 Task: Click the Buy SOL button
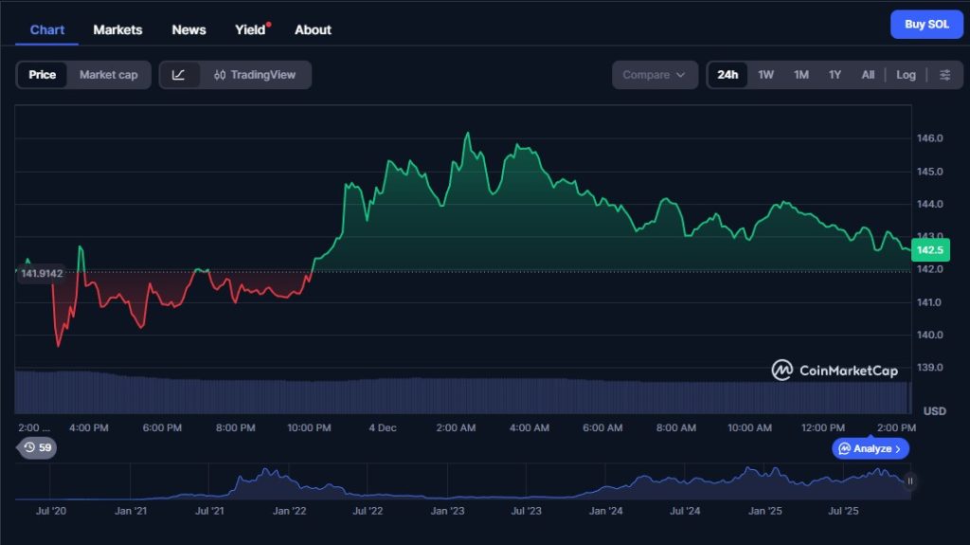[x=926, y=25]
